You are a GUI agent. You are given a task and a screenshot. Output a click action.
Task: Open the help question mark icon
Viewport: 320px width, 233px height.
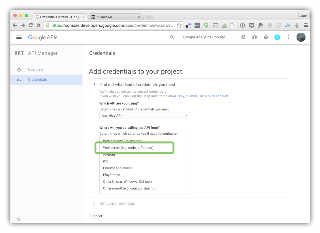[266, 37]
